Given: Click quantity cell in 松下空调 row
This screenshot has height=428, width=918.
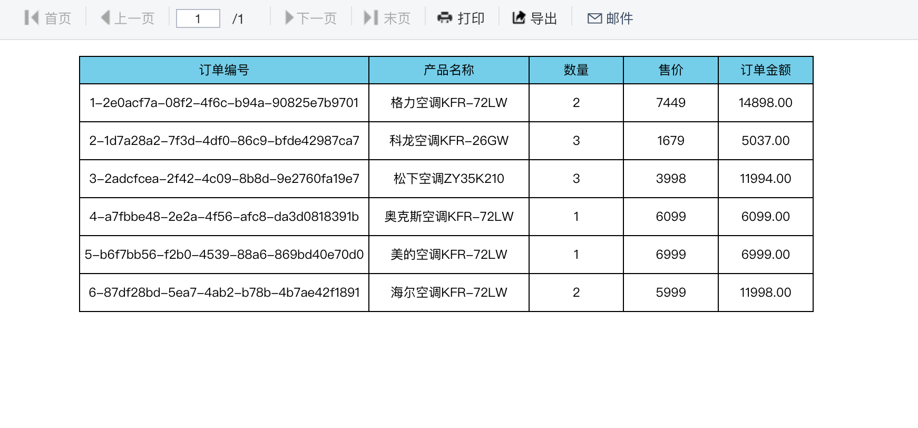Looking at the screenshot, I should click(577, 179).
